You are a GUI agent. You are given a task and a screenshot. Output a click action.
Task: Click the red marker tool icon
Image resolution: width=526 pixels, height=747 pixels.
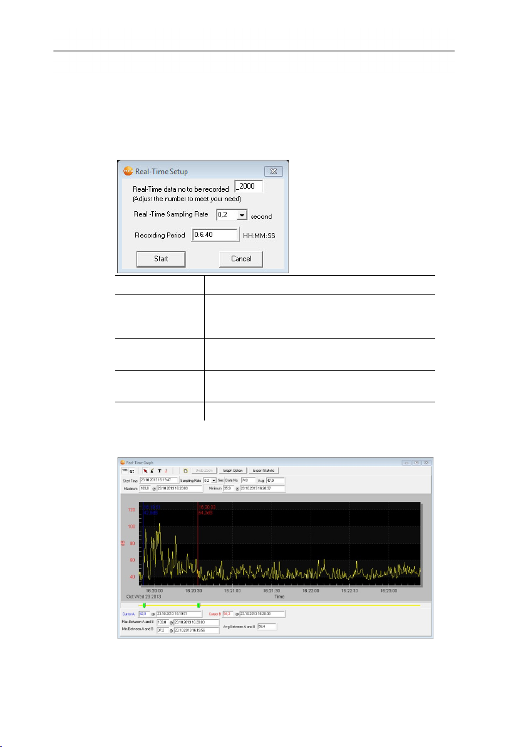pyautogui.click(x=166, y=471)
